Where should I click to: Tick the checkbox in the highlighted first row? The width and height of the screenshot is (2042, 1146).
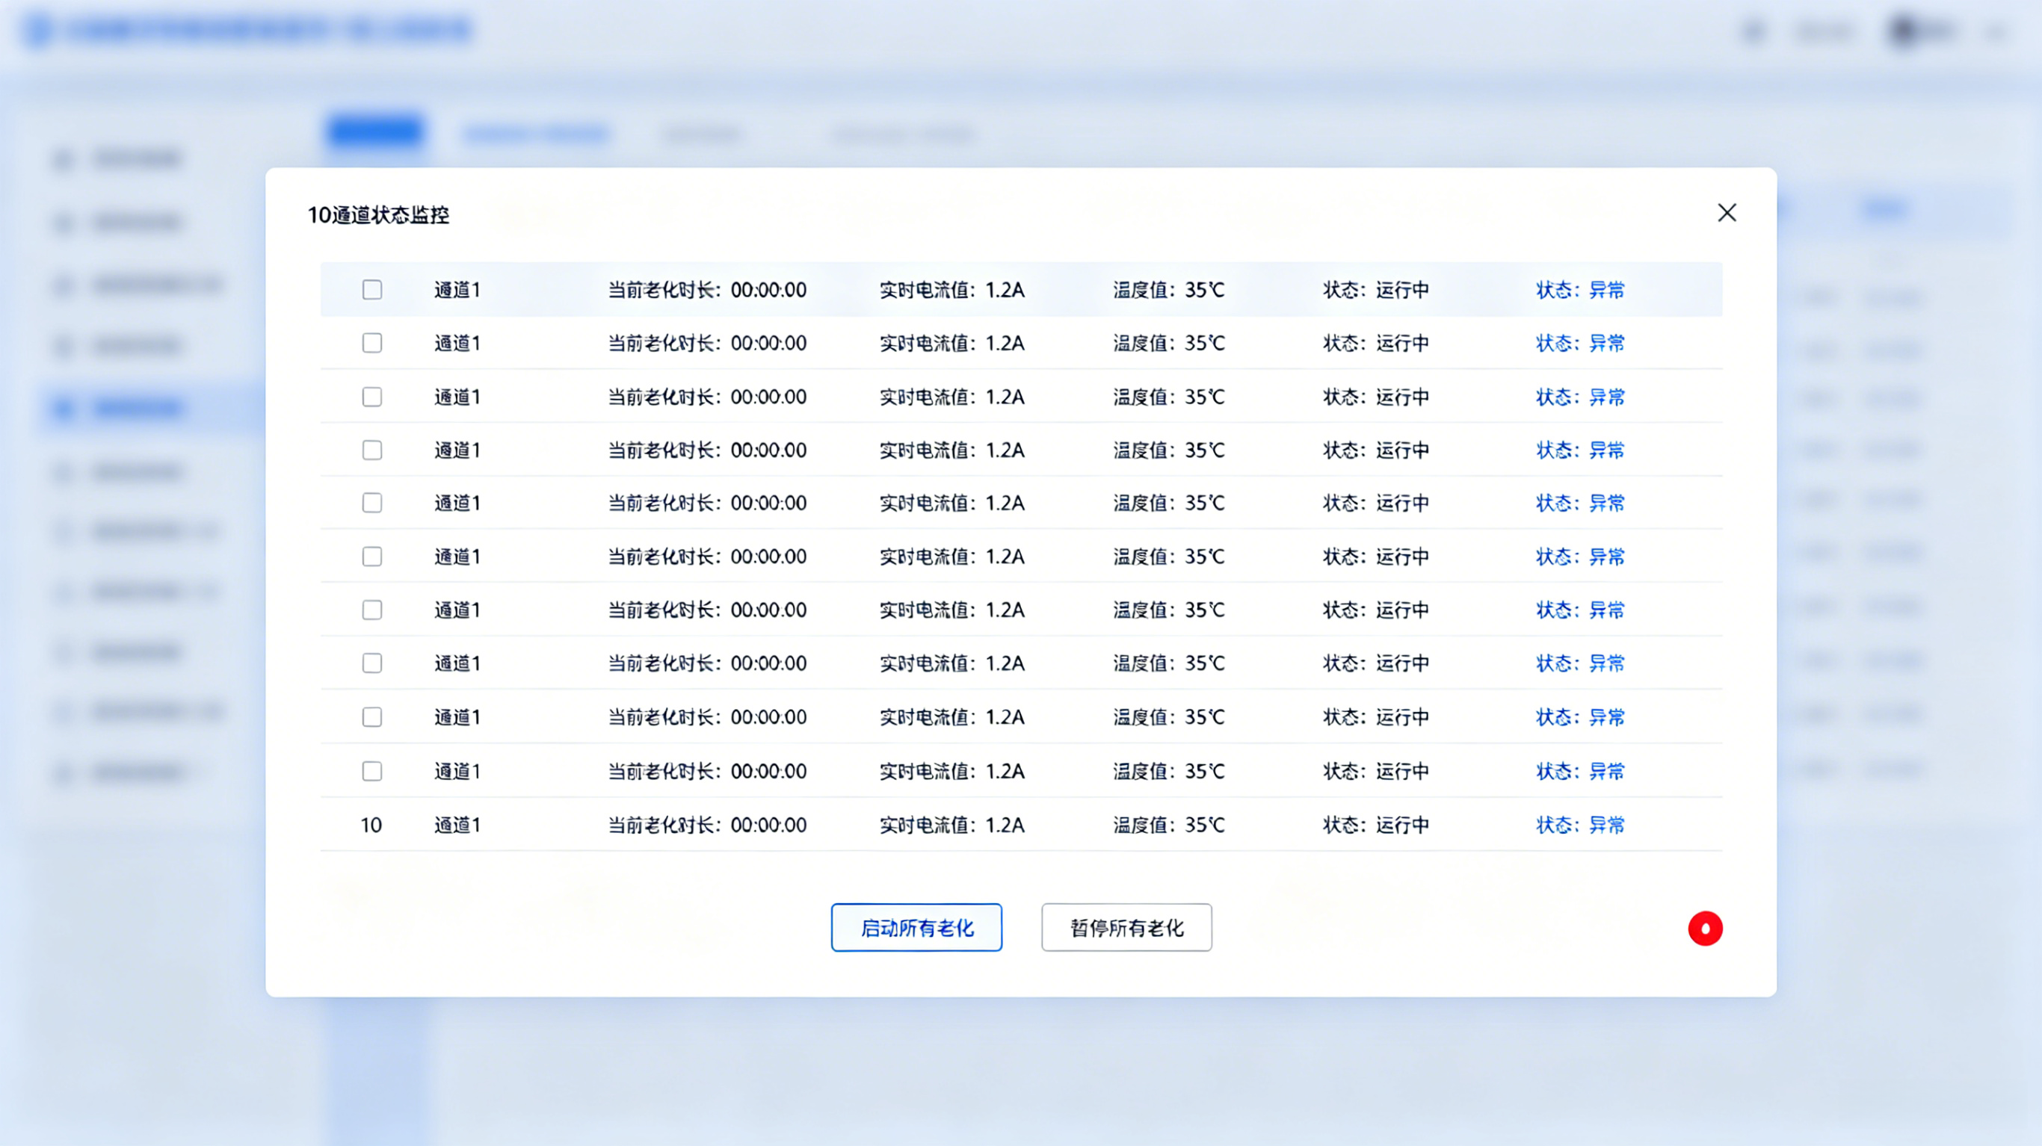tap(371, 290)
